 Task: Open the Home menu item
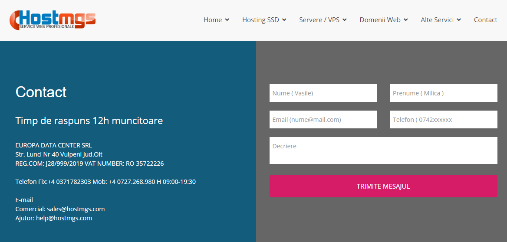213,20
